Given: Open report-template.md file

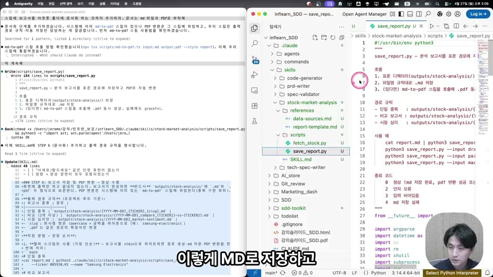Looking at the screenshot, I should (315, 127).
